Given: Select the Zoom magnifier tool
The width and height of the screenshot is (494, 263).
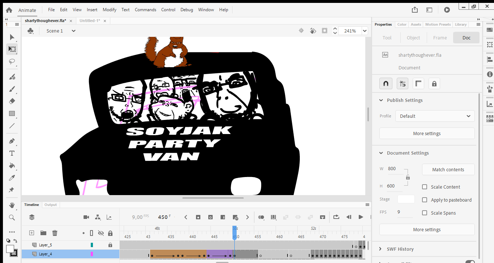Looking at the screenshot, I should click(12, 217).
